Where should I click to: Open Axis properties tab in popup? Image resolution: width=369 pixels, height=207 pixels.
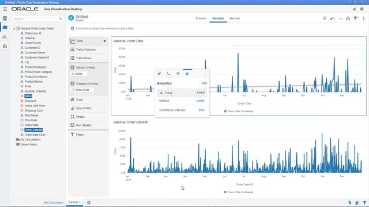pyautogui.click(x=169, y=74)
